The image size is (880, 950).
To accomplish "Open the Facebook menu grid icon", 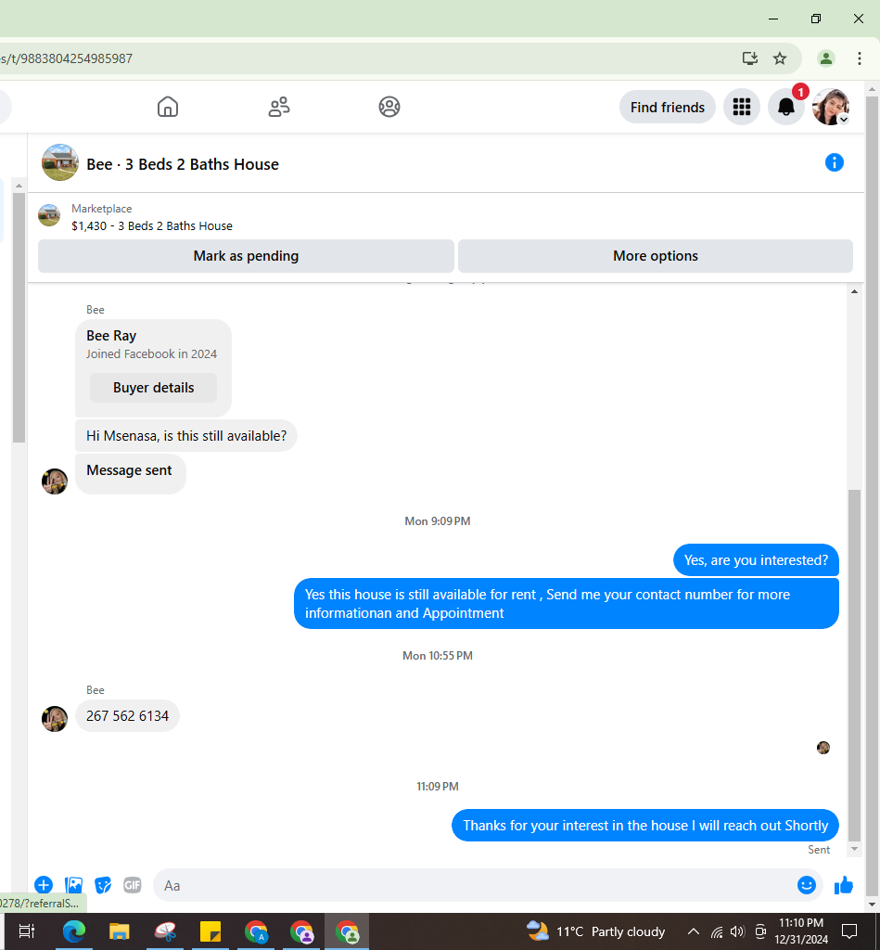I will point(742,108).
